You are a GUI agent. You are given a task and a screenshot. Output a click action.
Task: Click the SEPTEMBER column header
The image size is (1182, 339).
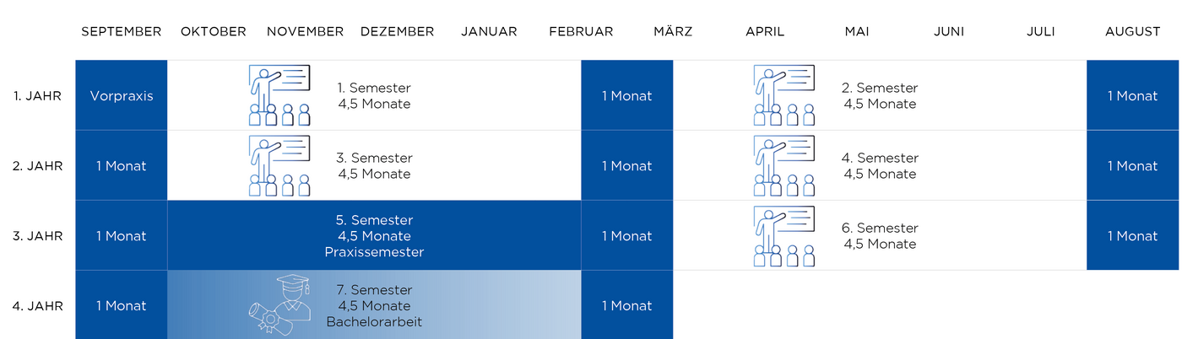pyautogui.click(x=122, y=31)
